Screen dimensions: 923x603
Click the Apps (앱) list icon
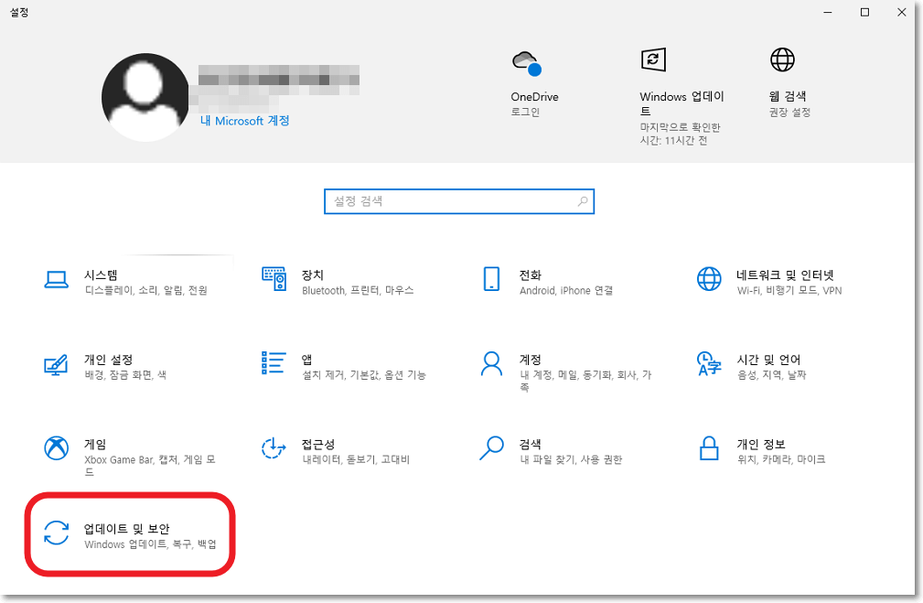274,364
